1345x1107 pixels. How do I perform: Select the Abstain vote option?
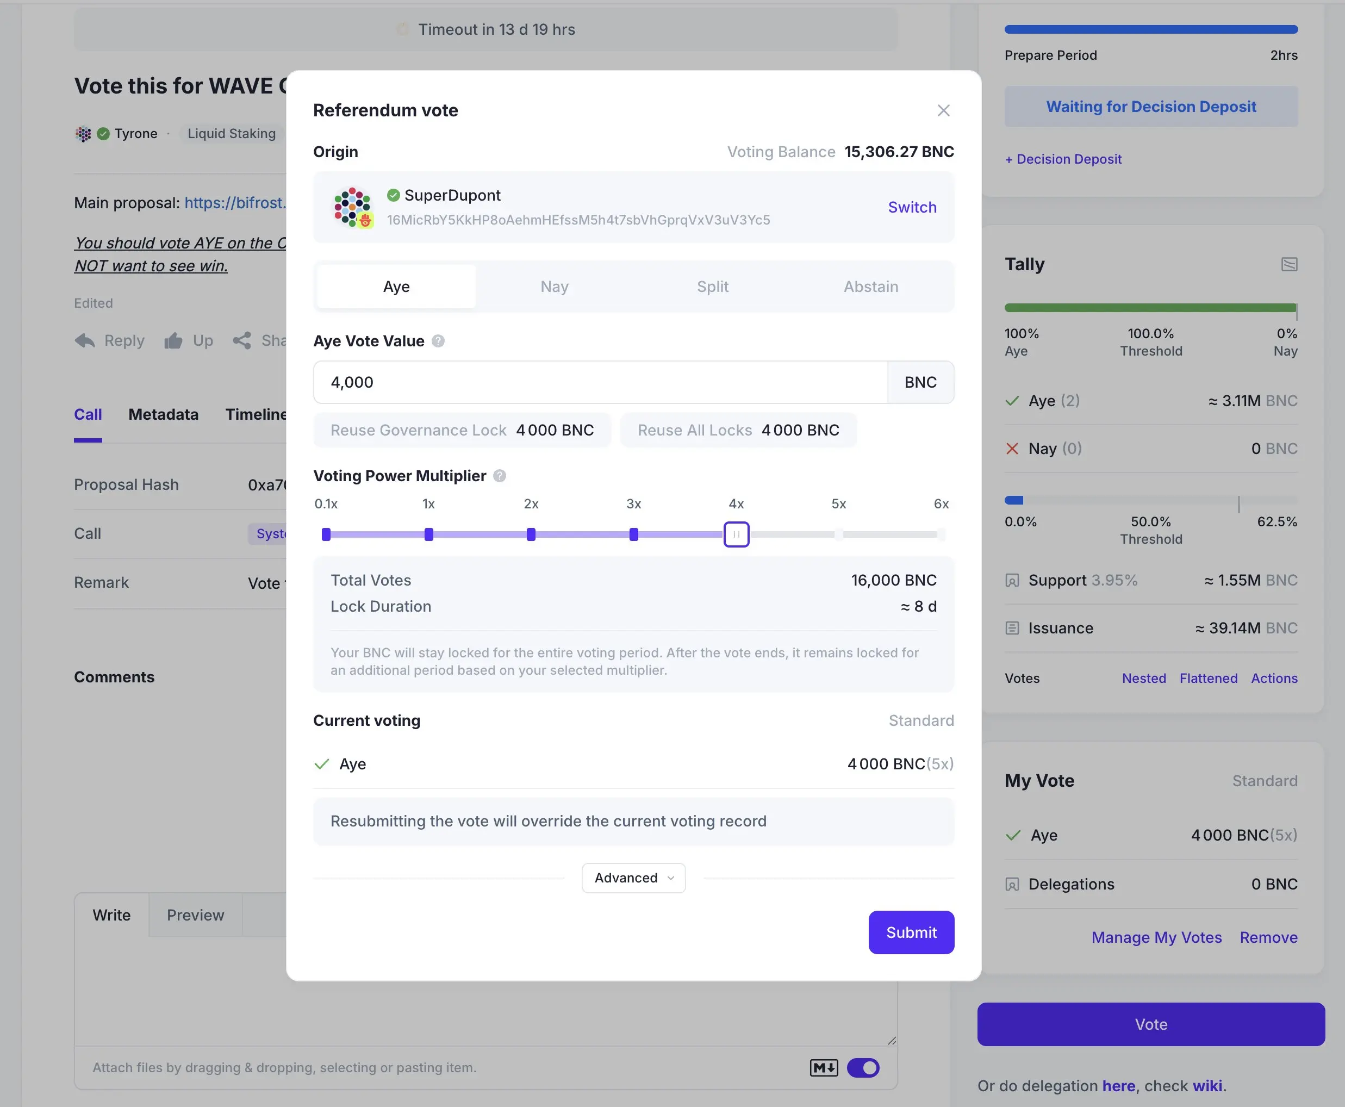(871, 287)
